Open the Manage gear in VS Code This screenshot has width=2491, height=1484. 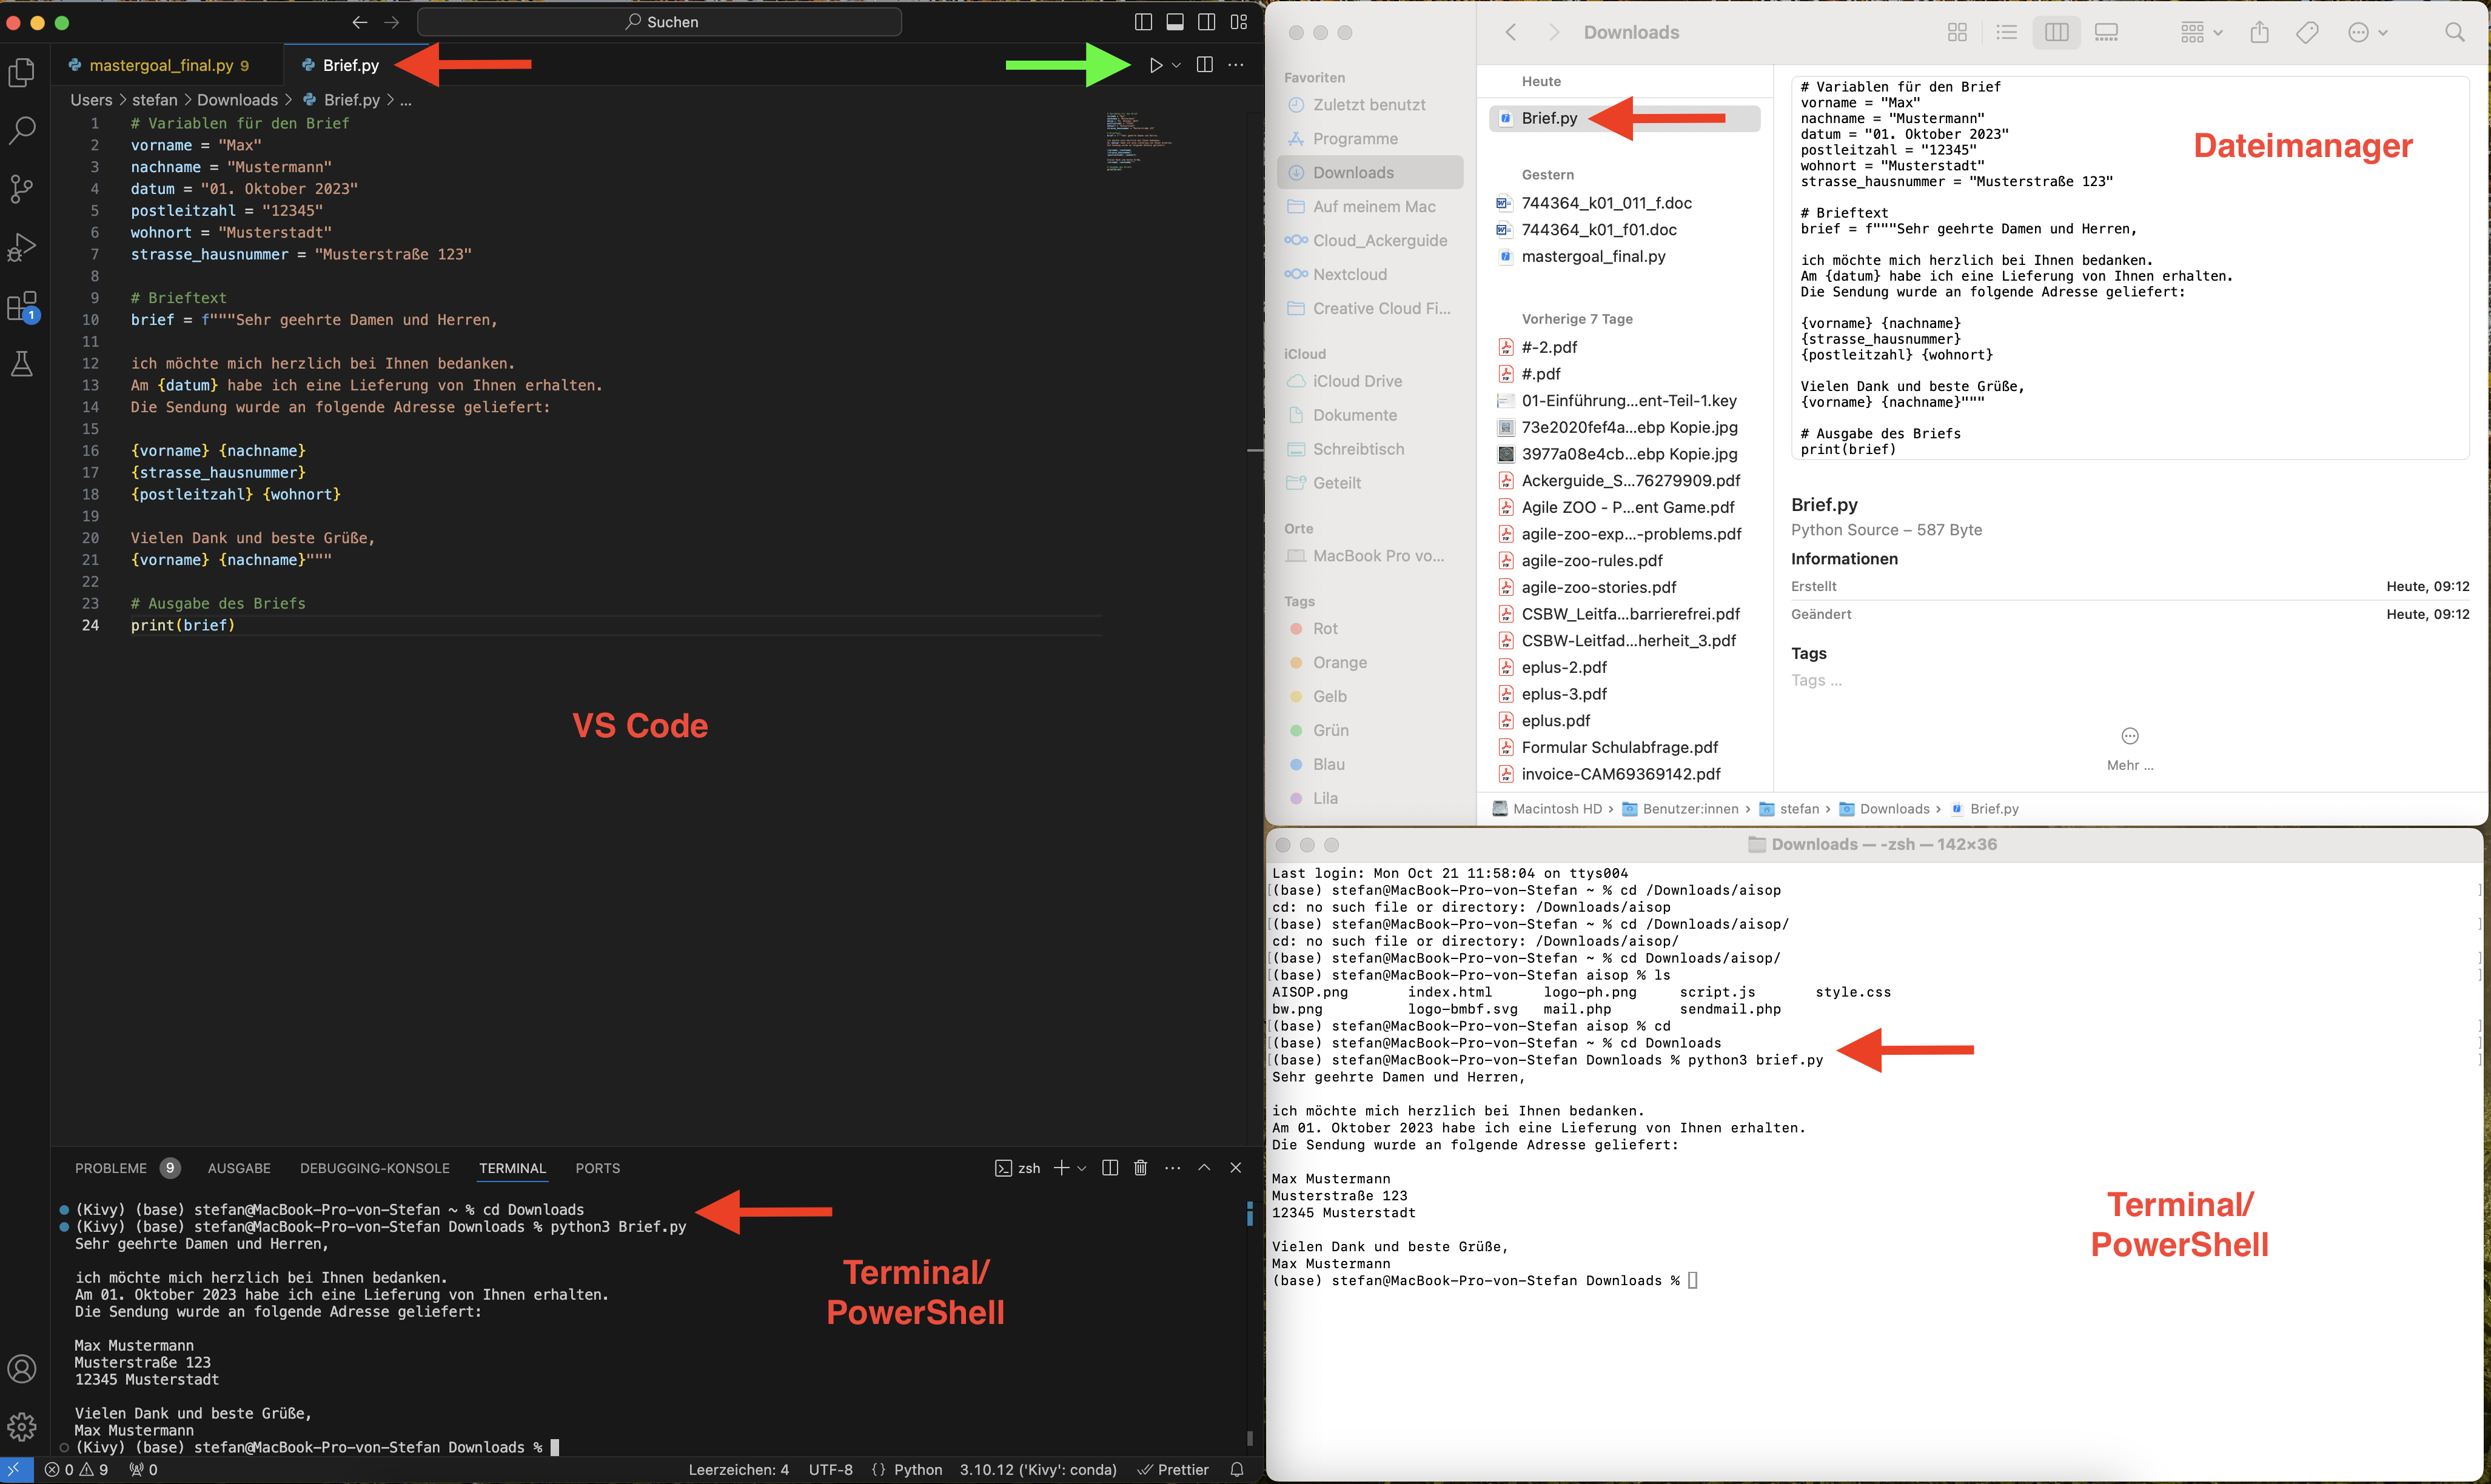(x=22, y=1427)
